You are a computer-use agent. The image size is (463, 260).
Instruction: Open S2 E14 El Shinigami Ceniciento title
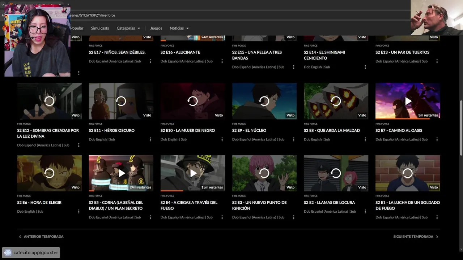pos(324,55)
